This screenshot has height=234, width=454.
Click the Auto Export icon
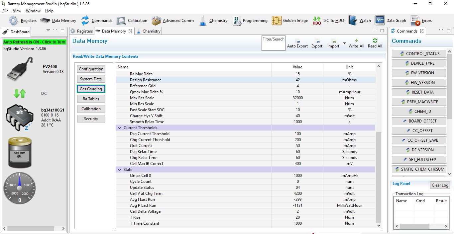pyautogui.click(x=297, y=41)
